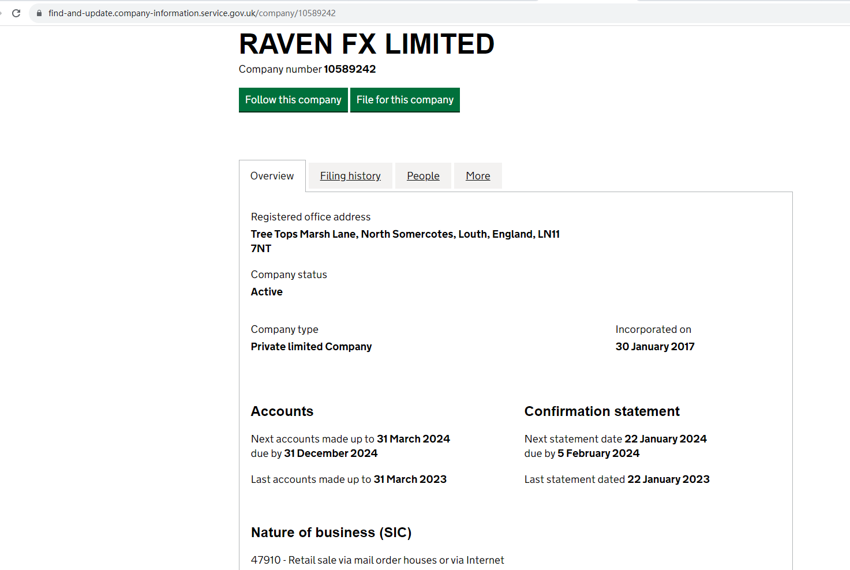The image size is (850, 570).
Task: Select the Overview tab
Action: point(272,176)
